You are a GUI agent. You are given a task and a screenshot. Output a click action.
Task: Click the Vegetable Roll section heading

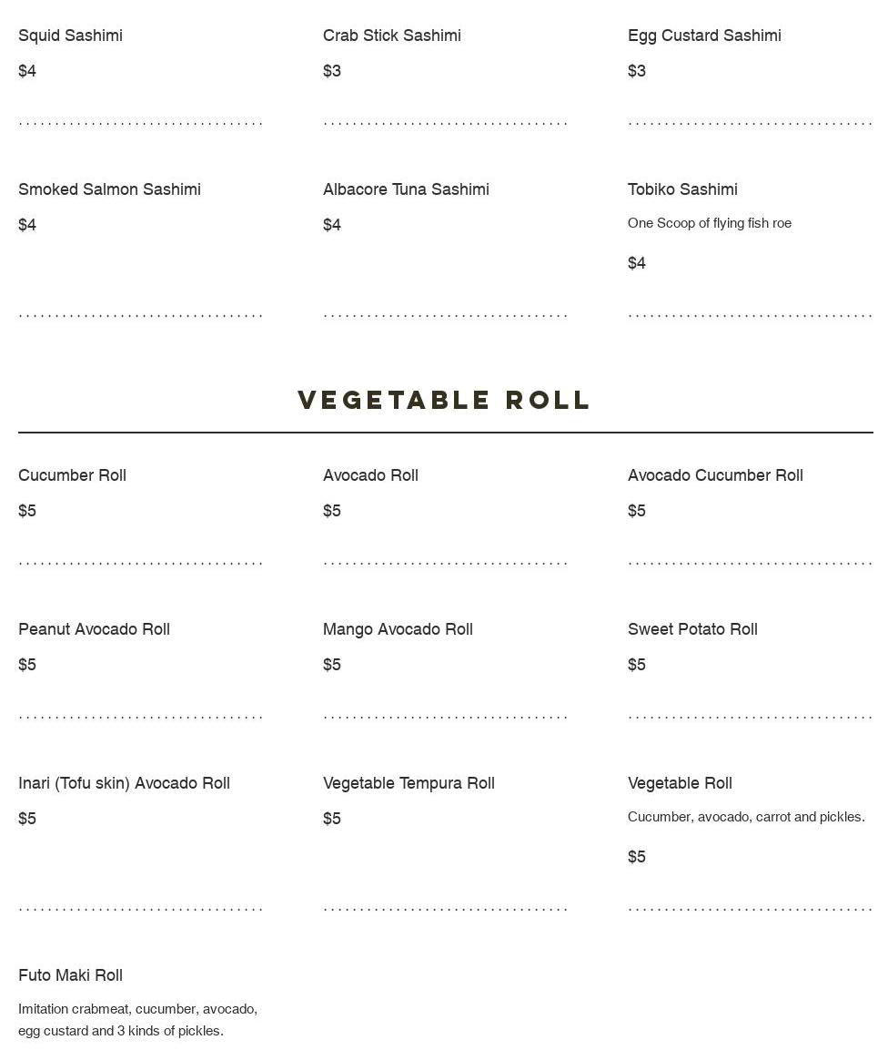point(445,400)
